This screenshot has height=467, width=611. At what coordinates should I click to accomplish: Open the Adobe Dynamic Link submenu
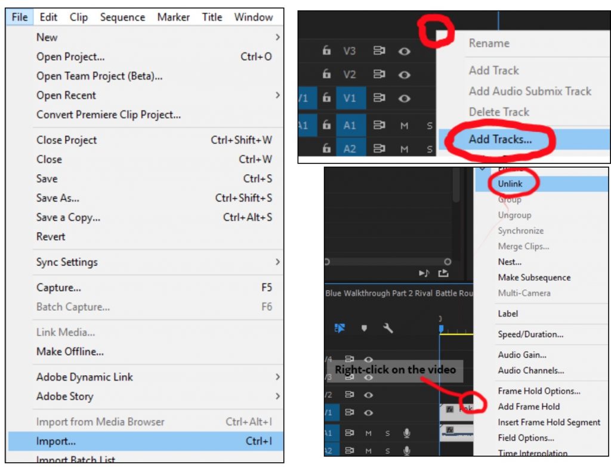coord(277,377)
